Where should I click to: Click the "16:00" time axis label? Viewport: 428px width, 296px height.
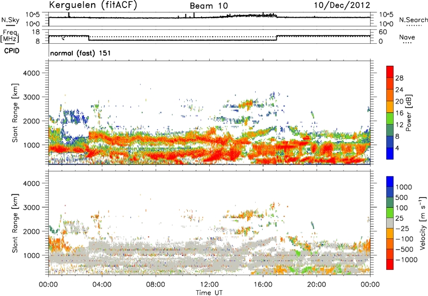click(x=263, y=285)
